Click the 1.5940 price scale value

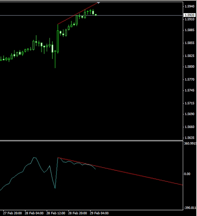(189, 6)
